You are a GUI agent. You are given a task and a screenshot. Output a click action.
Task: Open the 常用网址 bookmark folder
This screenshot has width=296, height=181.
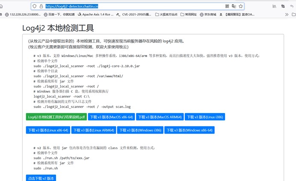pyautogui.click(x=189, y=15)
